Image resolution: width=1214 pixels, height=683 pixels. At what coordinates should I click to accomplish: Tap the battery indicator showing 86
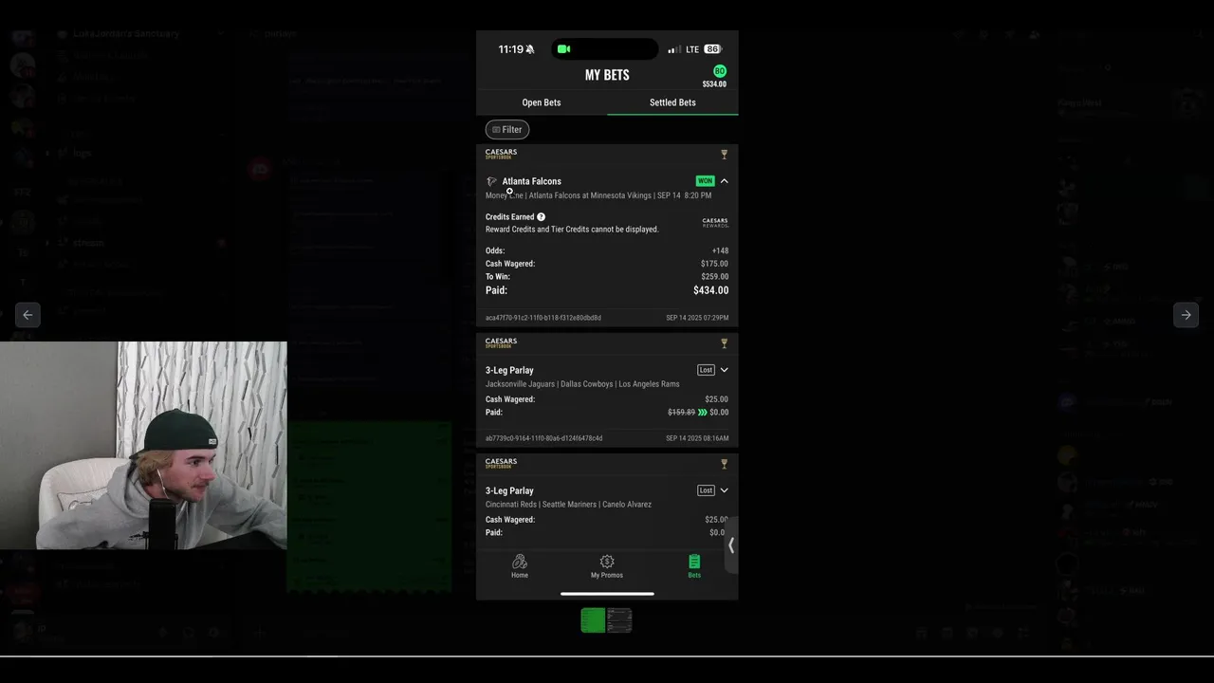pos(712,49)
